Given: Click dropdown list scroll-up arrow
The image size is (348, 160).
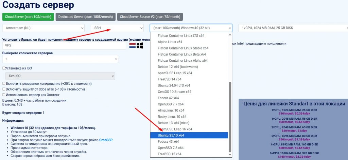Looking at the screenshot, I should tap(230, 35).
